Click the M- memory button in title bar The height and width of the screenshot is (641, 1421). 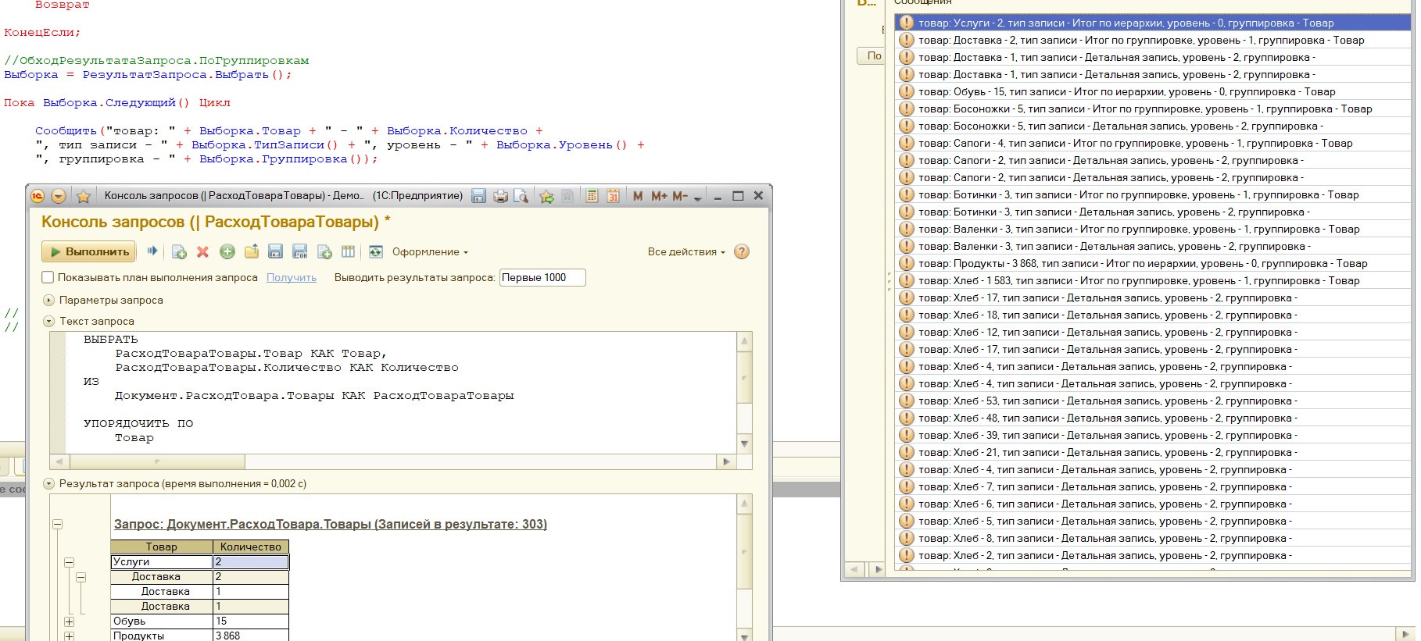pos(679,196)
